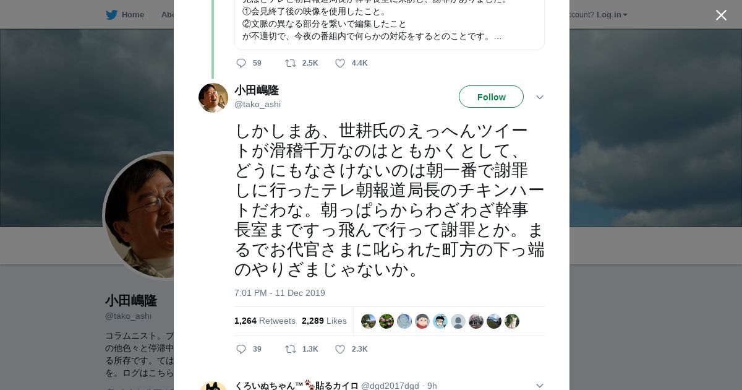This screenshot has height=390, width=742.
Task: Like the main tweet with heart icon
Action: 339,349
